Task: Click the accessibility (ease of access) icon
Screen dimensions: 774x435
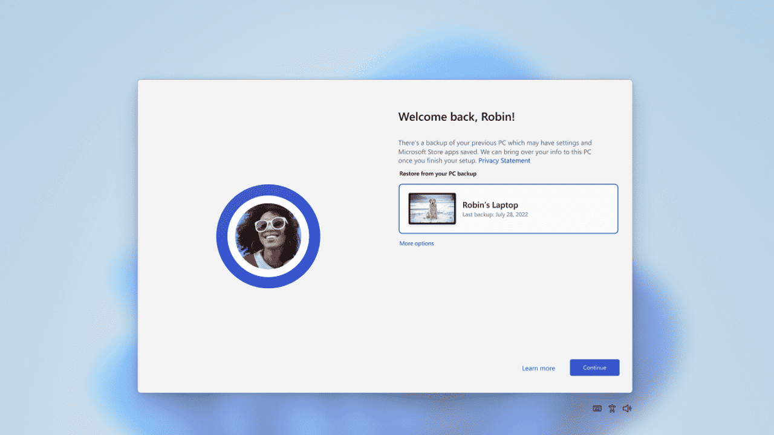Action: tap(612, 408)
